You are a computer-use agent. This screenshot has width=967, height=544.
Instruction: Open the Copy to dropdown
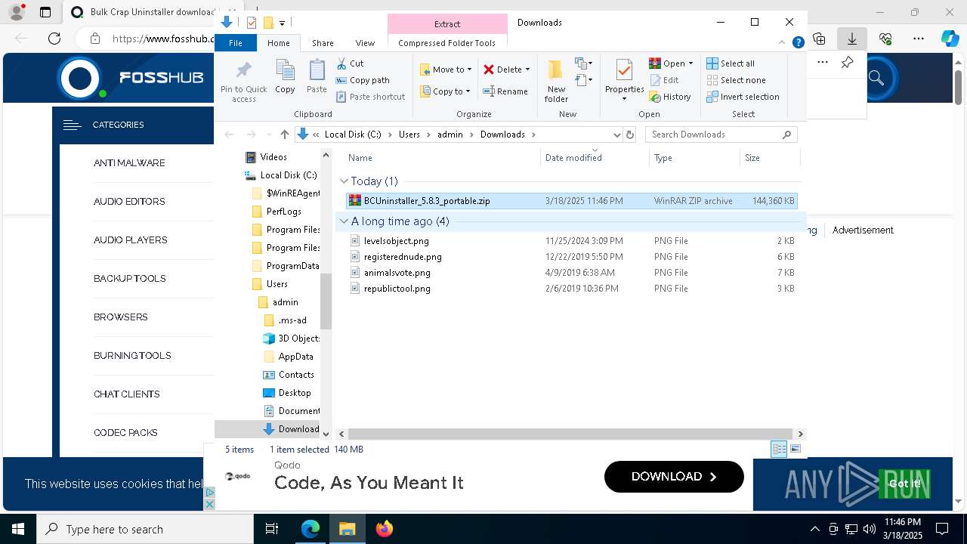click(x=446, y=91)
